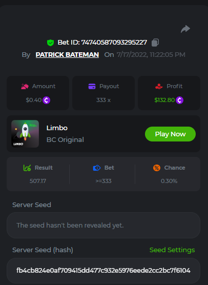The image size is (208, 285).
Task: Click the 507.17 result value
Action: tap(38, 181)
